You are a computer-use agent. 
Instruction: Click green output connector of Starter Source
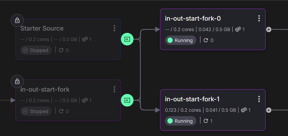click(x=127, y=39)
